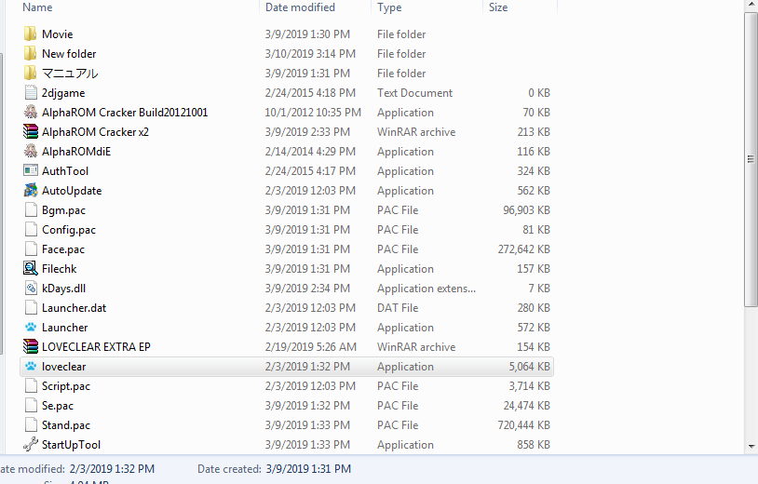Select the AuthTool application icon

pos(31,171)
